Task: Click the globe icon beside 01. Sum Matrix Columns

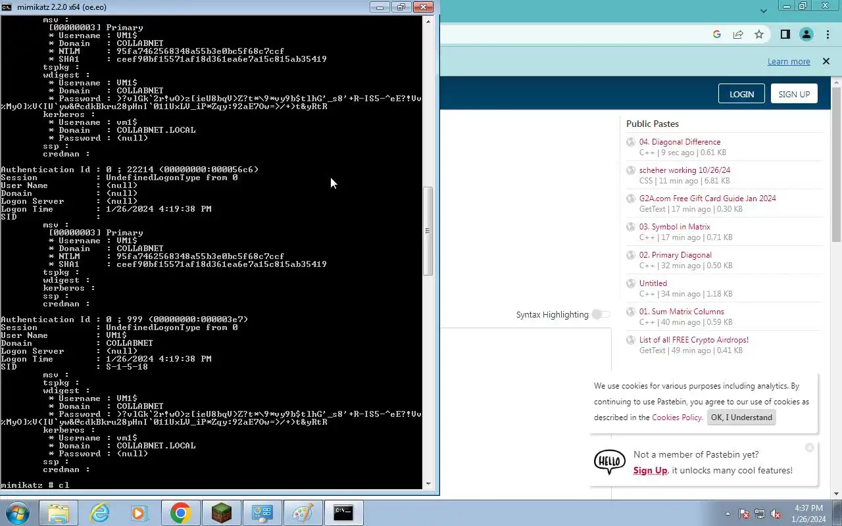Action: pyautogui.click(x=631, y=312)
